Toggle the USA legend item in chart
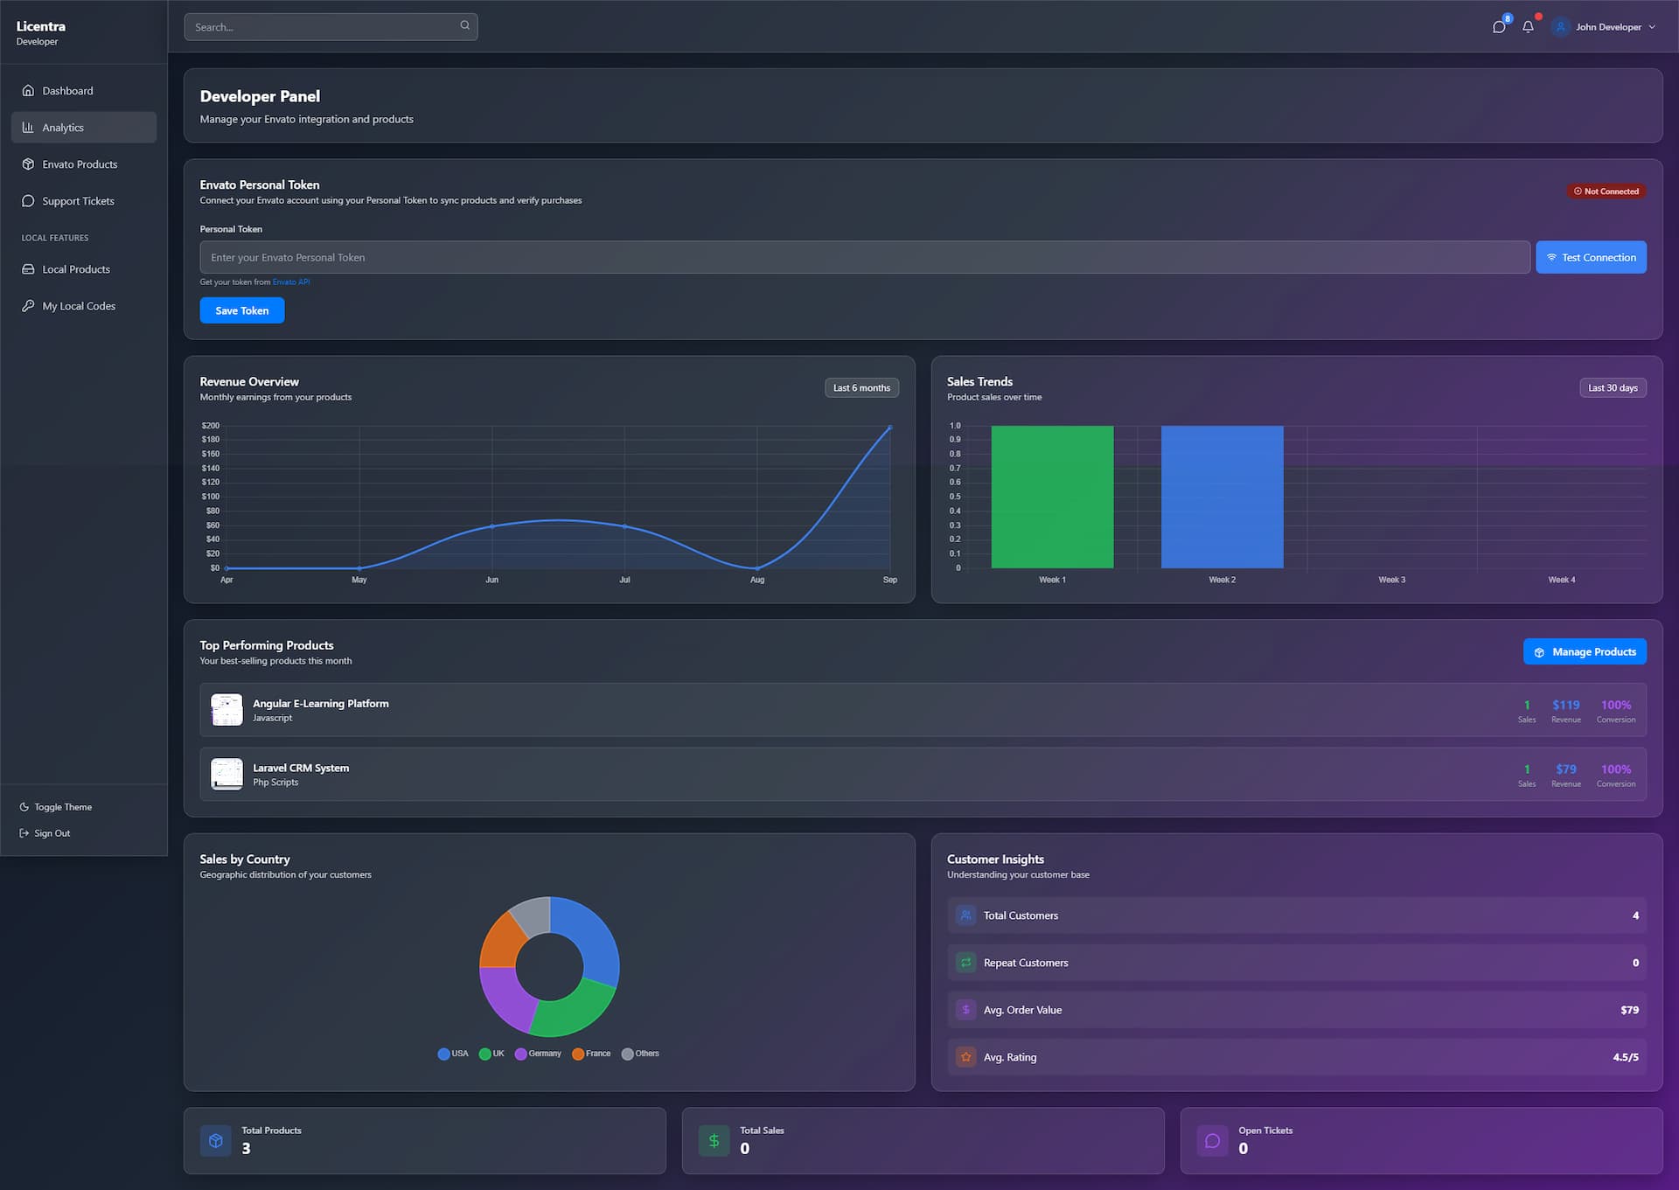 [x=453, y=1054]
